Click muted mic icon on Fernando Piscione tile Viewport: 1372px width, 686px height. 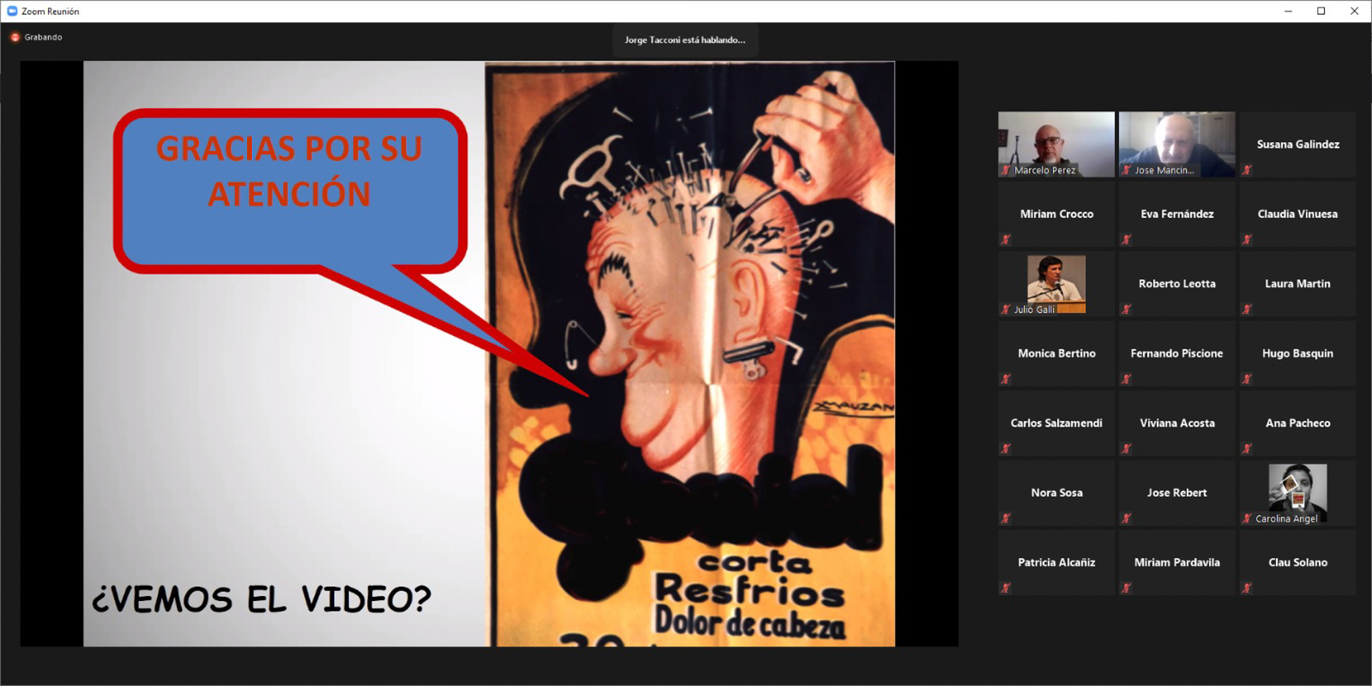tap(1126, 379)
